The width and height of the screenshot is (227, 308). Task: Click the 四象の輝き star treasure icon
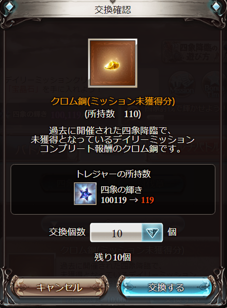(x=85, y=194)
